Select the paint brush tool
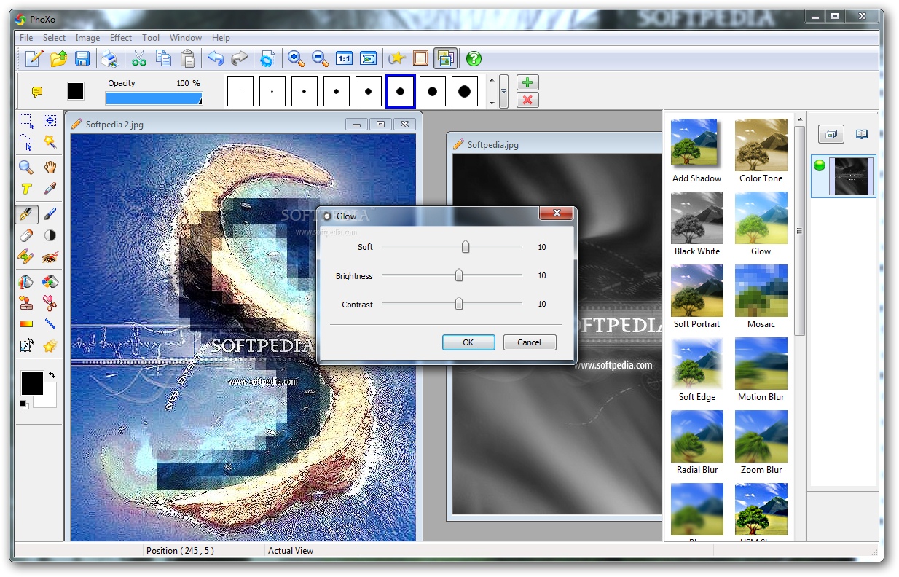The height and width of the screenshot is (577, 899). click(50, 214)
